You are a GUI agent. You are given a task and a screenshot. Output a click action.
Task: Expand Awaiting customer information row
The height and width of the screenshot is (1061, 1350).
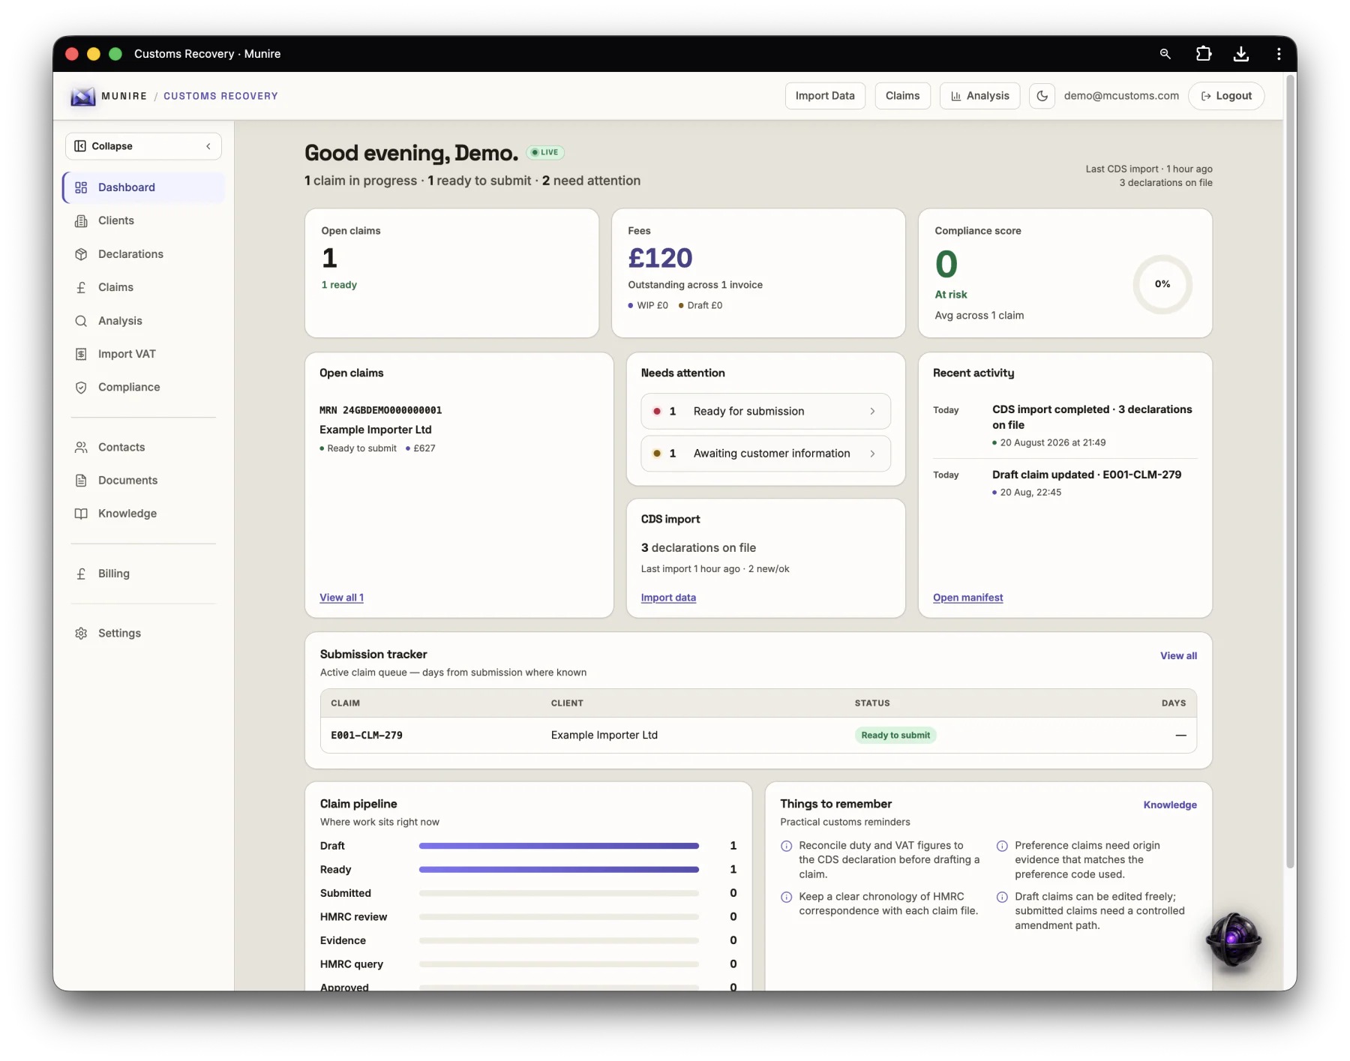766,454
